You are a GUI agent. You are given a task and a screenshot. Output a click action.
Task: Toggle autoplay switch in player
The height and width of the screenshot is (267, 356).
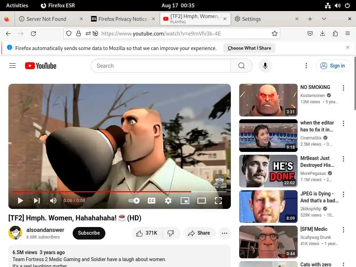pyautogui.click(x=134, y=201)
